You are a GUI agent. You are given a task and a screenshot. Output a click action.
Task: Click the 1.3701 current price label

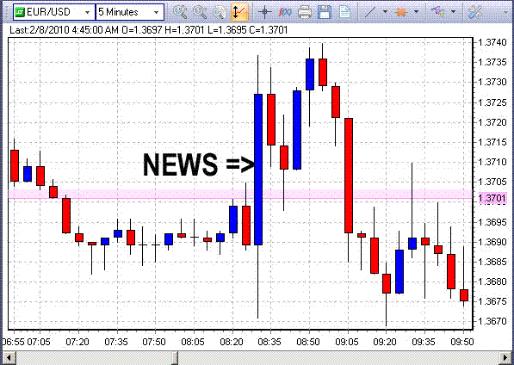tap(492, 198)
